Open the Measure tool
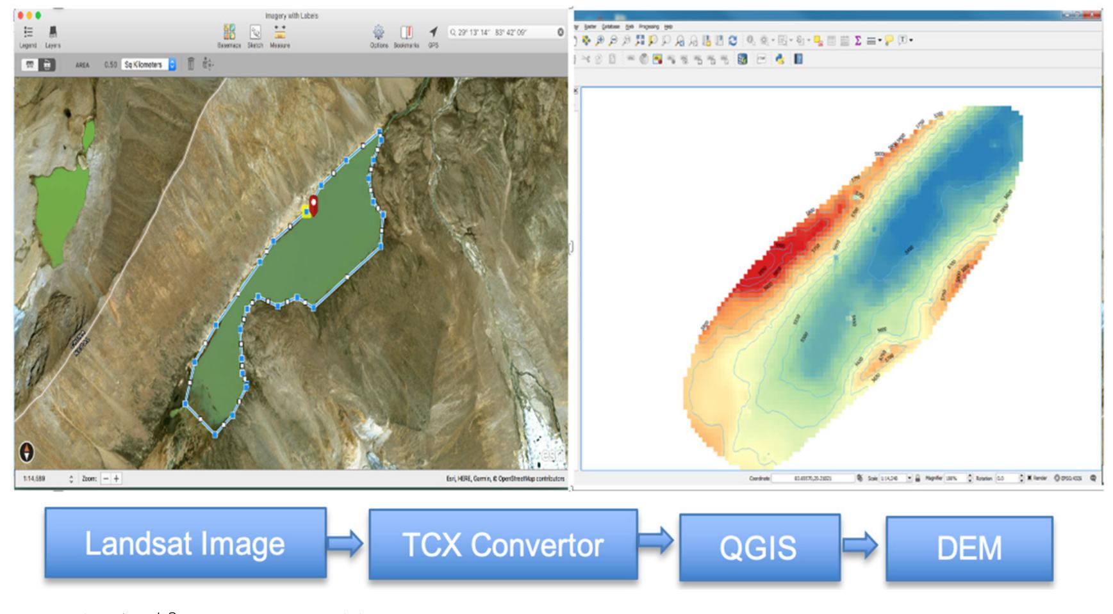 point(280,32)
